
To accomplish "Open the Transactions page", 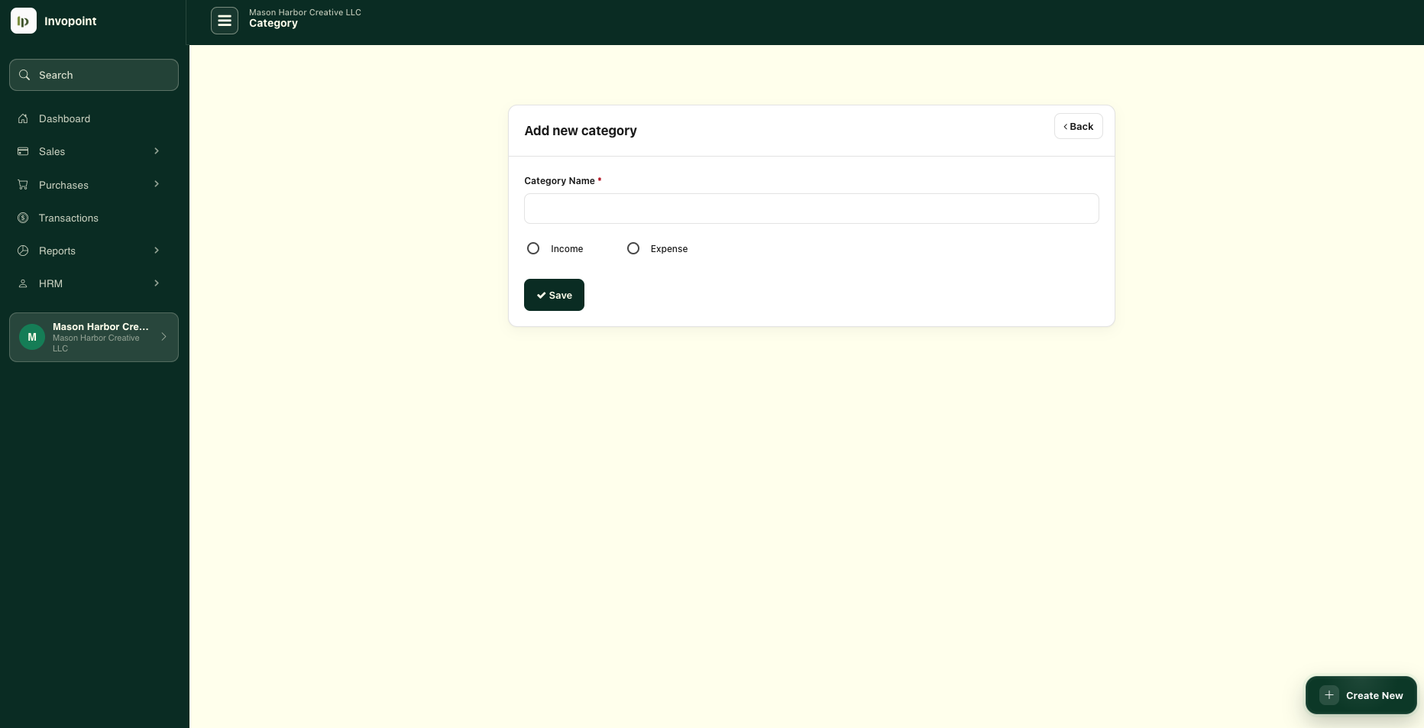I will click(x=94, y=218).
